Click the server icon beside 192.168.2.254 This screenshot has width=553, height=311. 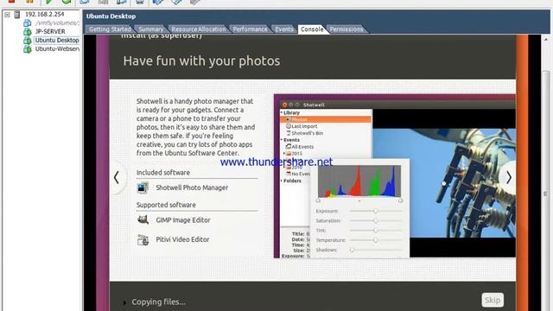click(17, 15)
